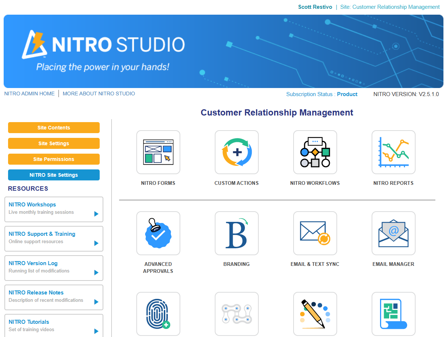
Task: Select the chain-link connections icon
Action: pos(236,314)
